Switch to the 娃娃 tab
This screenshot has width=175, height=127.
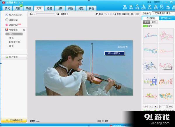click(81, 8)
